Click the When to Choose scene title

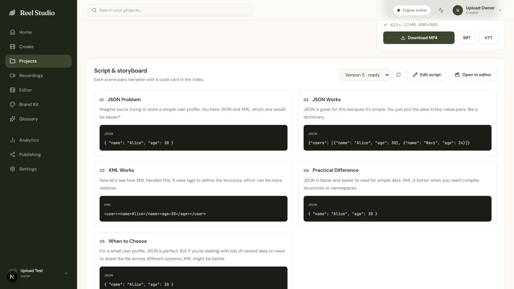128,241
